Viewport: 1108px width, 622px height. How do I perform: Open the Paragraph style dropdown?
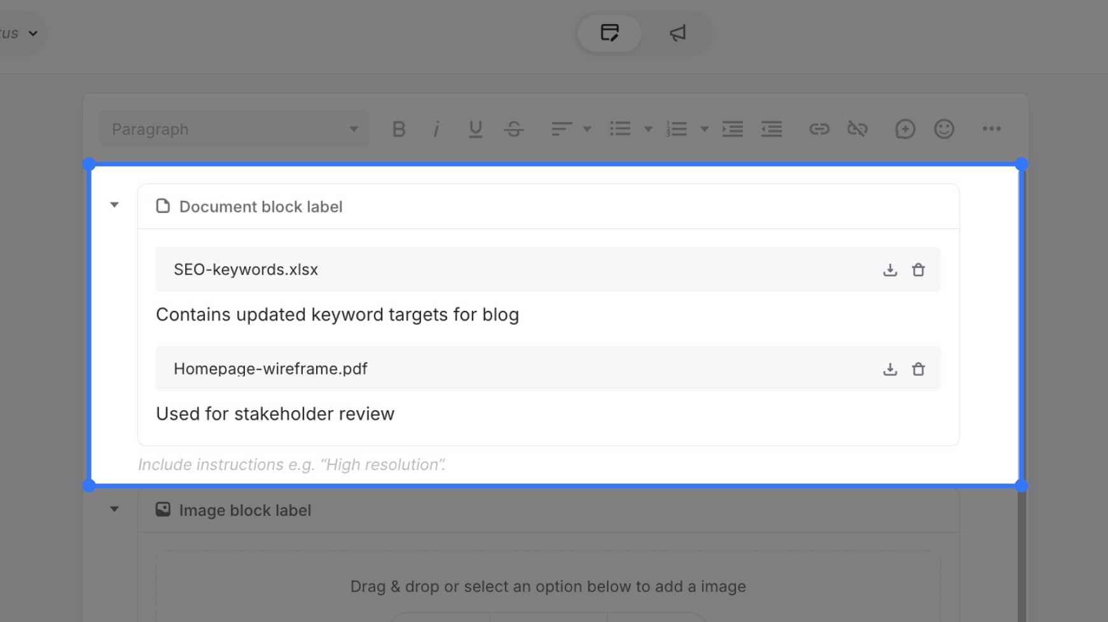tap(235, 129)
